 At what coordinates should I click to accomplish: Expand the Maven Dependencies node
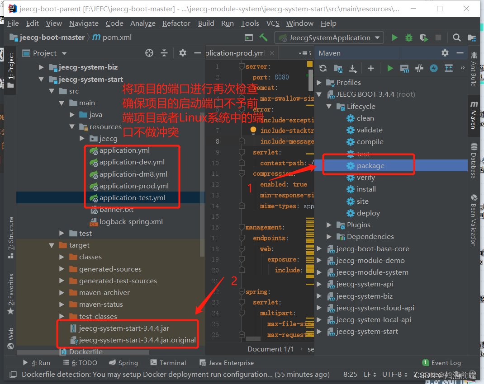(329, 237)
